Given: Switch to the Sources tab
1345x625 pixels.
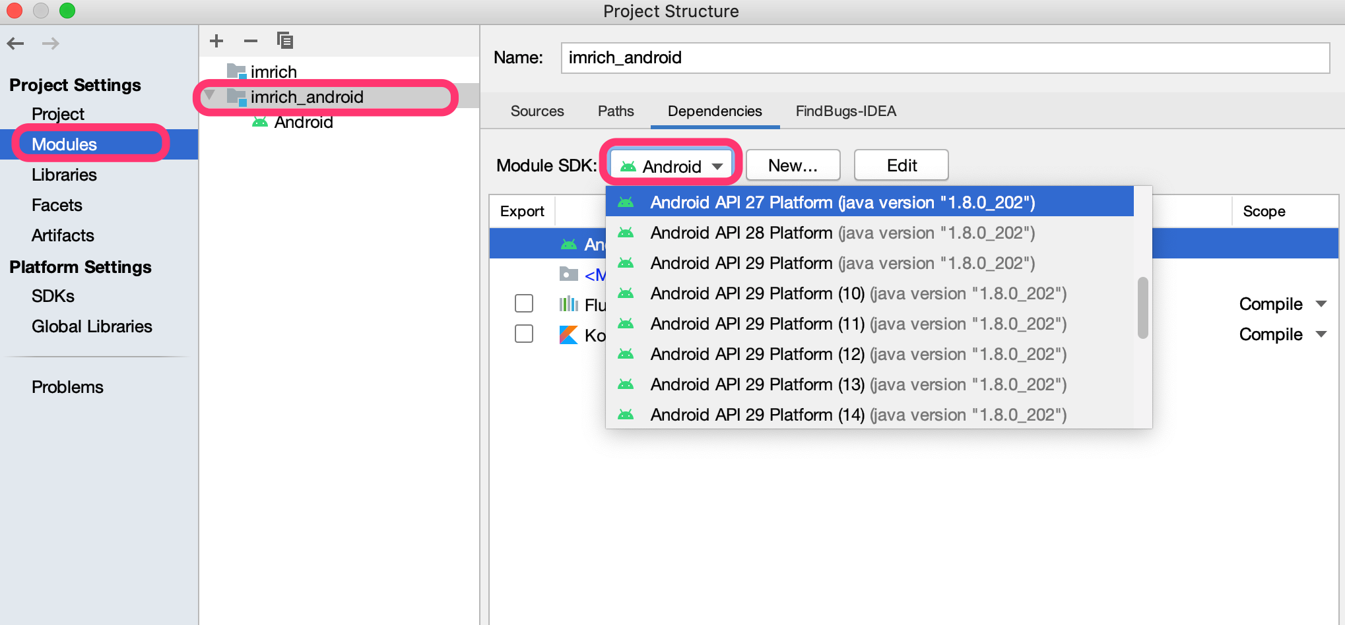Looking at the screenshot, I should (537, 111).
